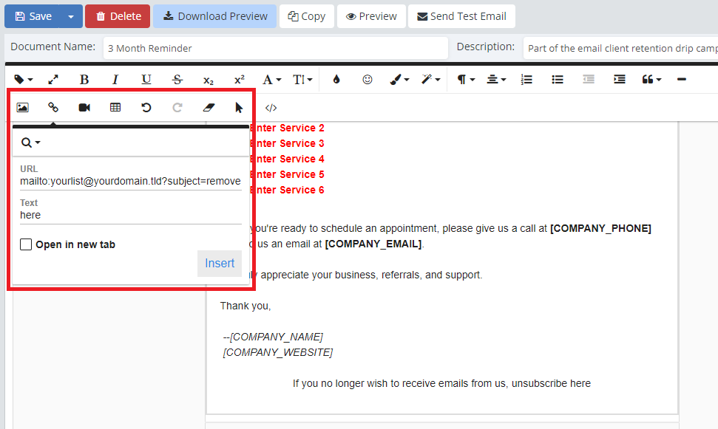The height and width of the screenshot is (429, 718).
Task: Expand the Save button dropdown arrow
Action: (71, 16)
